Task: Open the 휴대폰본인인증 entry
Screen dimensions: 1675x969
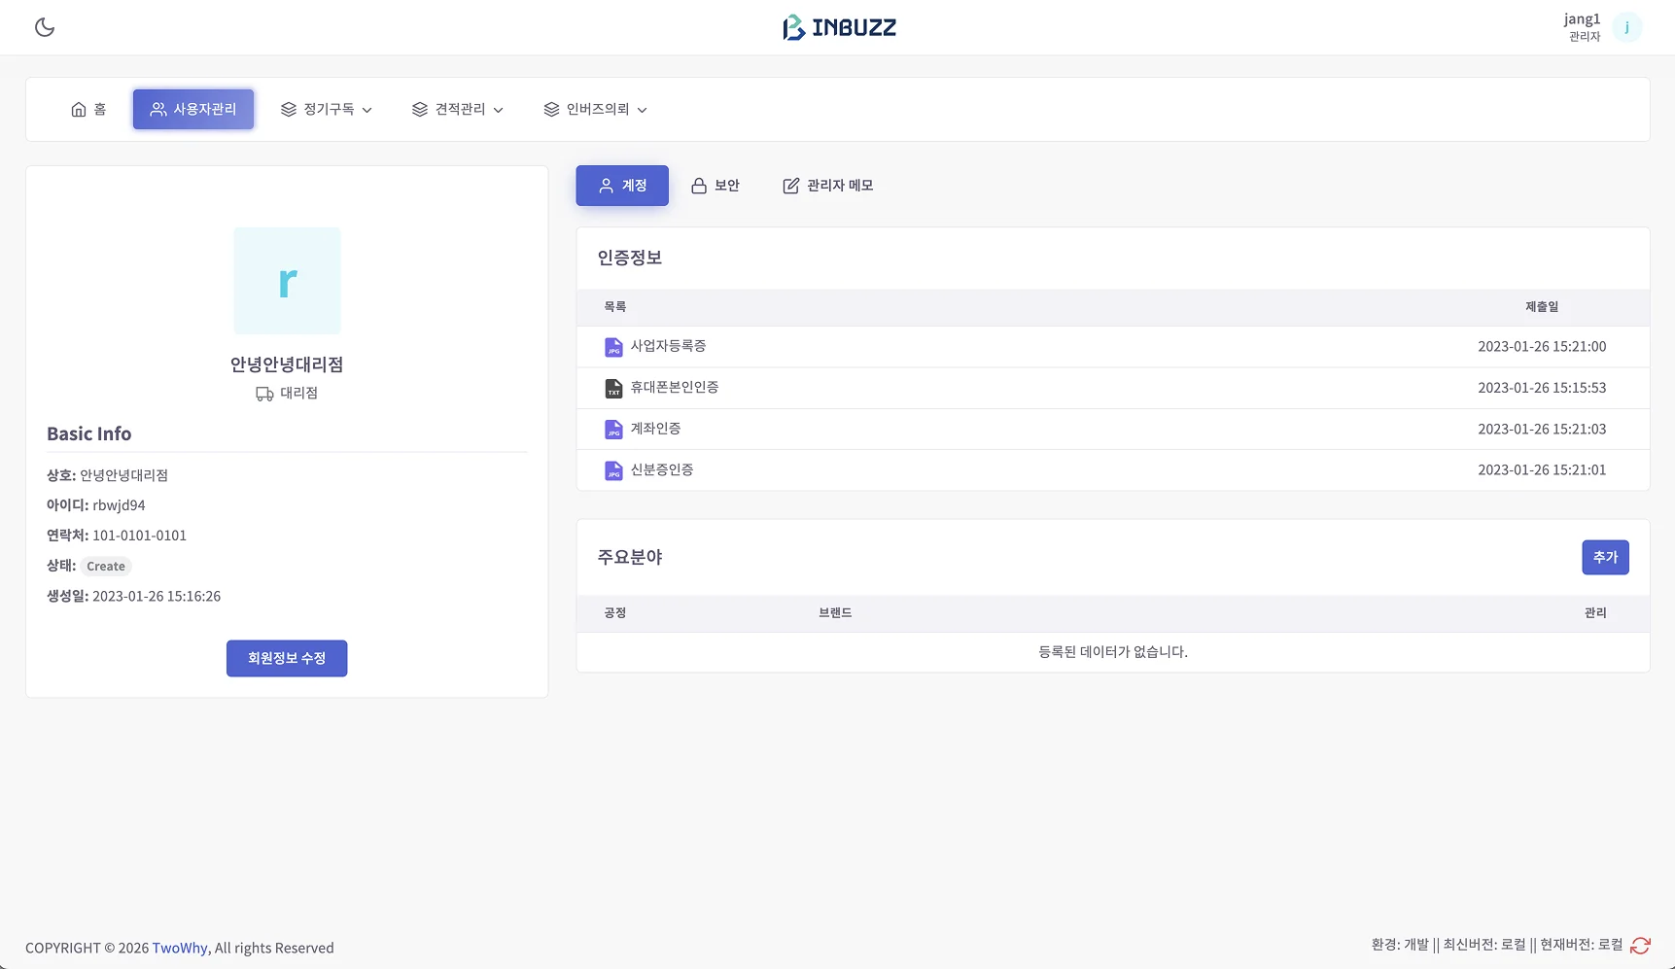Action: click(675, 387)
